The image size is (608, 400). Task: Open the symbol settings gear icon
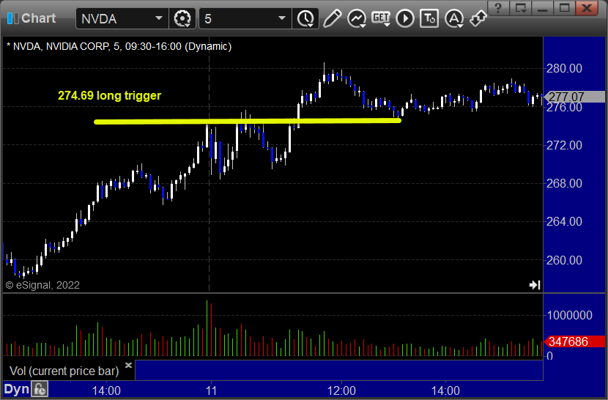(182, 18)
